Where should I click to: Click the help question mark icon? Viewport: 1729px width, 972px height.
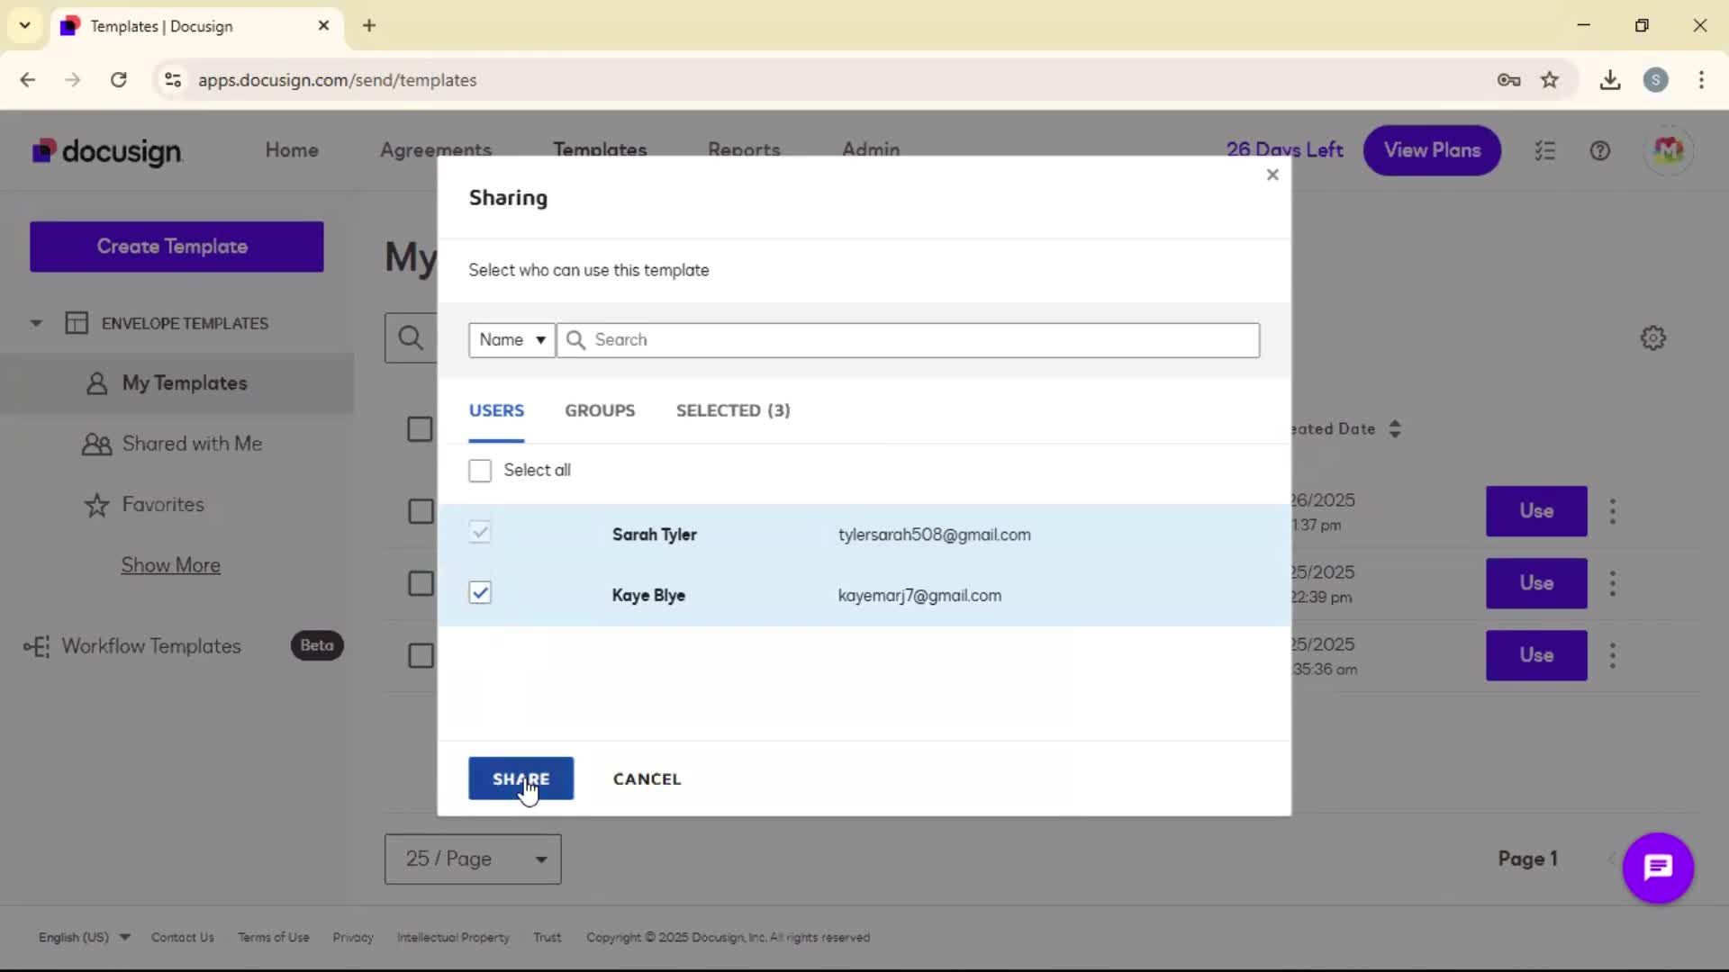click(x=1599, y=151)
